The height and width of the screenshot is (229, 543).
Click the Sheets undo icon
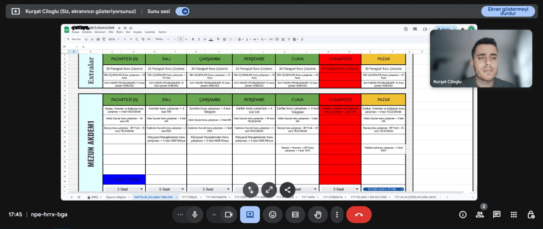click(x=86, y=39)
